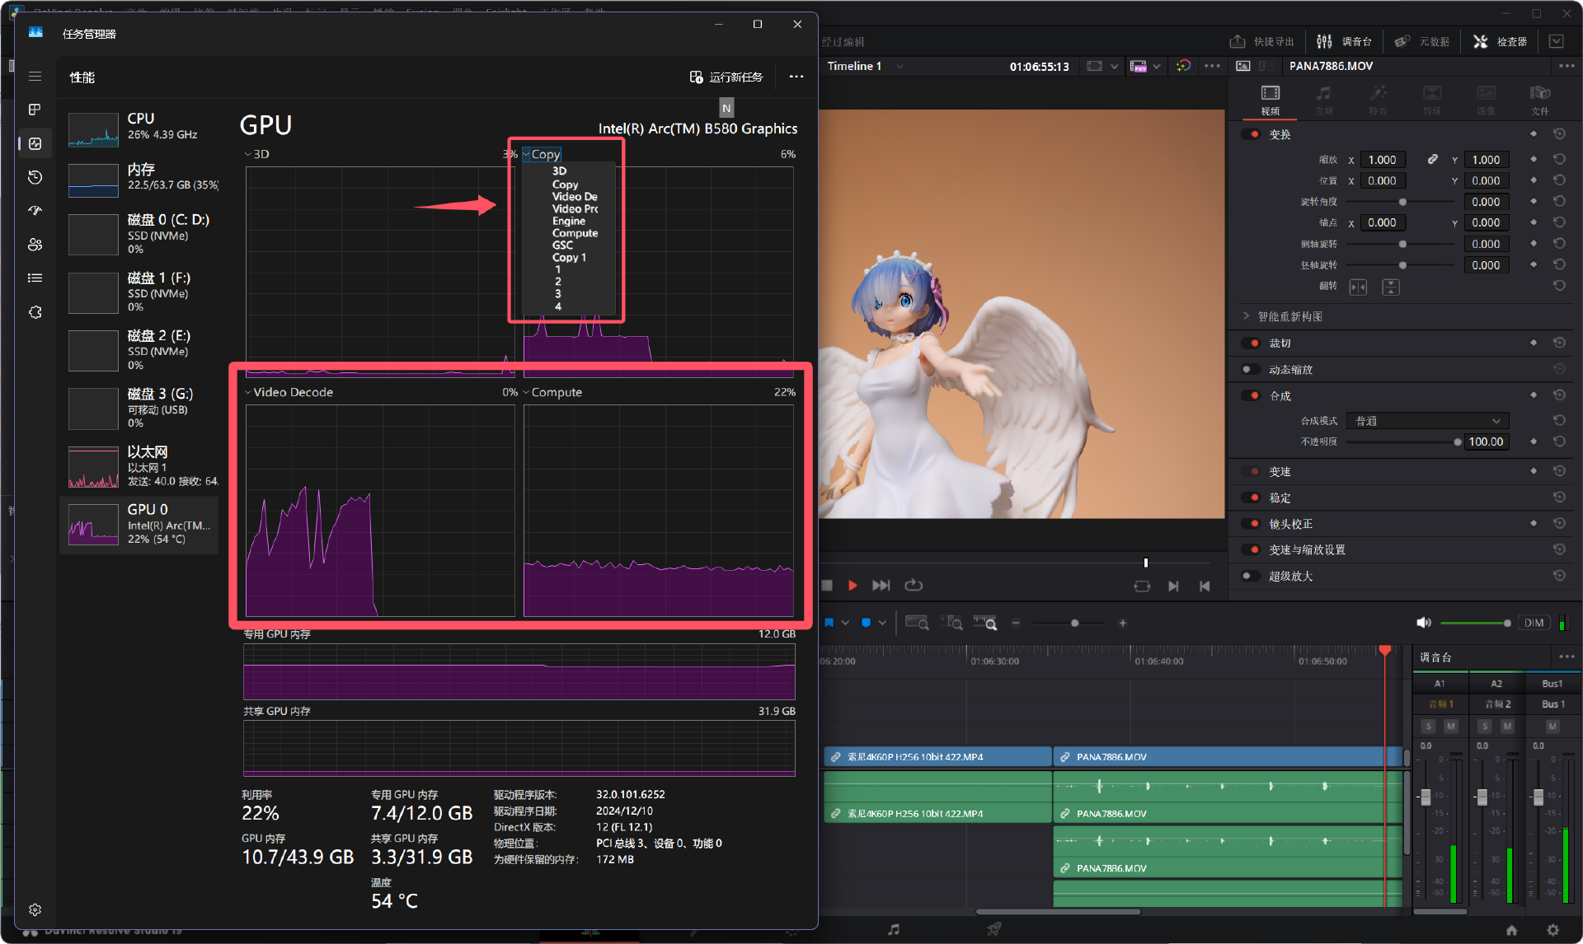Add keyframe for 裁切 section
This screenshot has width=1583, height=944.
click(x=1534, y=343)
